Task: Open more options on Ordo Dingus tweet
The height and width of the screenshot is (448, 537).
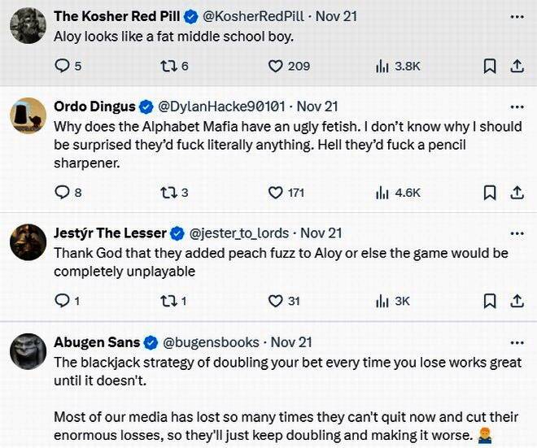Action: coord(517,107)
